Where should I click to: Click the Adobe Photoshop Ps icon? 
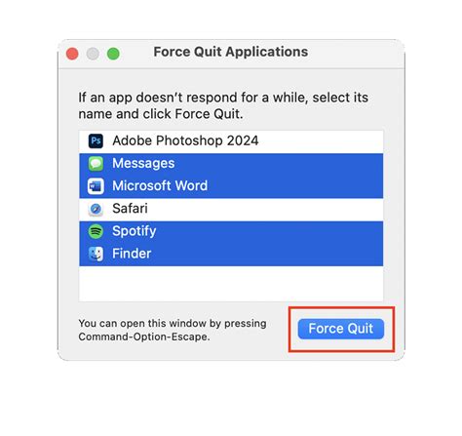click(x=96, y=141)
